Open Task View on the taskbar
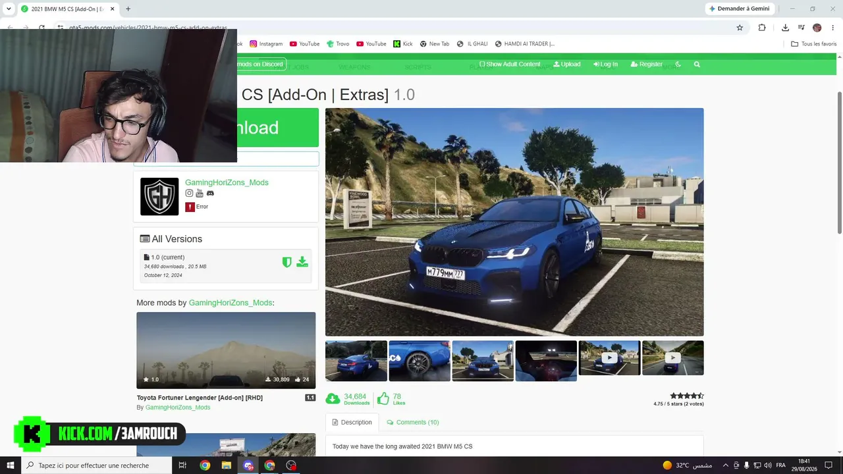 tap(183, 465)
